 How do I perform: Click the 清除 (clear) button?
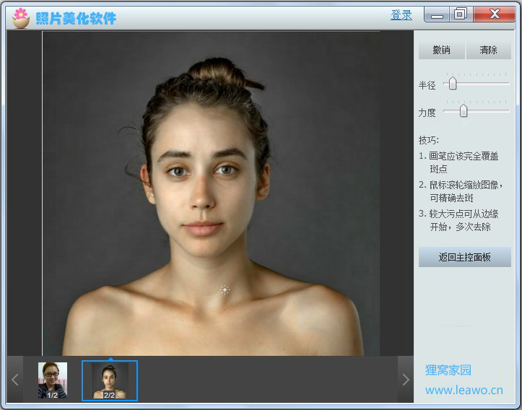[488, 50]
